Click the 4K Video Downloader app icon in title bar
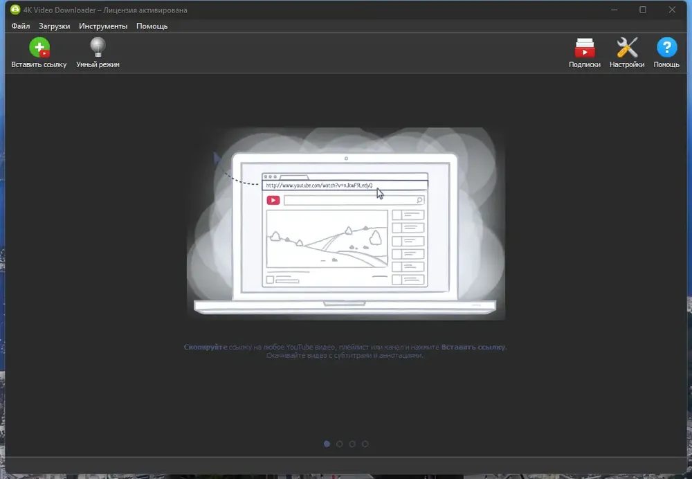This screenshot has width=692, height=479. 15,9
